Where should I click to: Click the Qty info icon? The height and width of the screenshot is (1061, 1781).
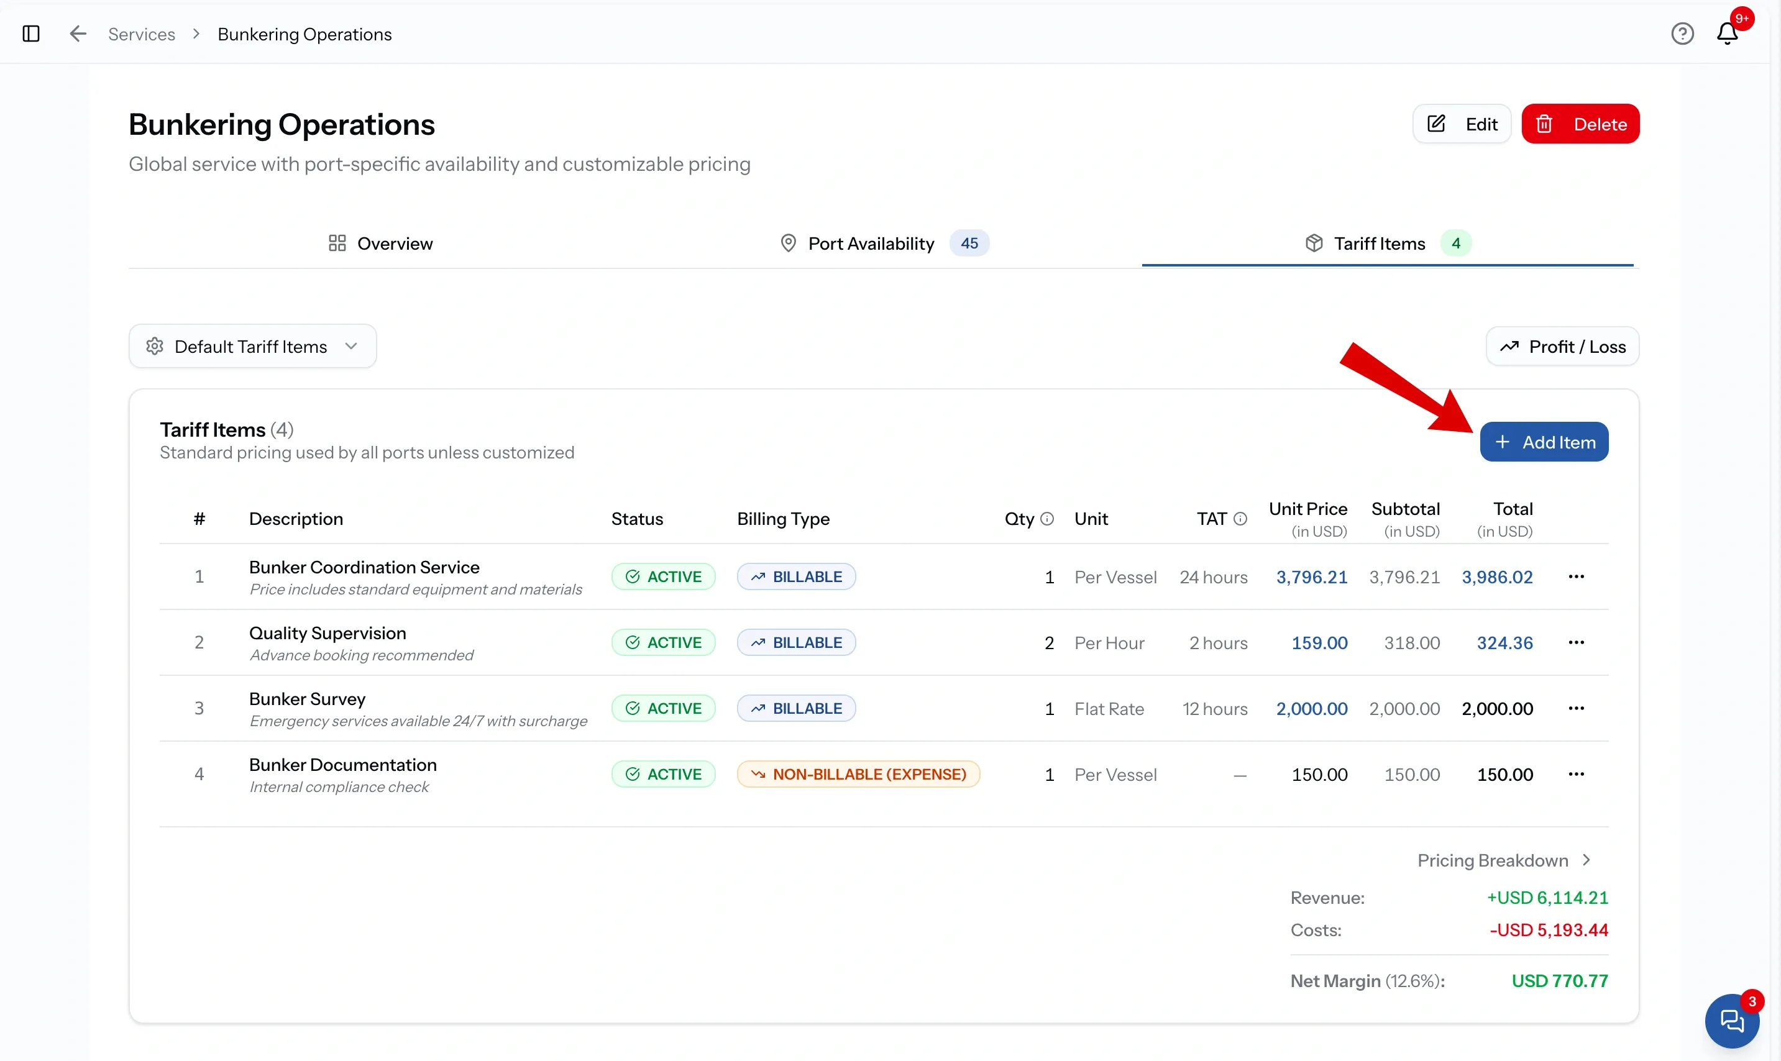1047,519
